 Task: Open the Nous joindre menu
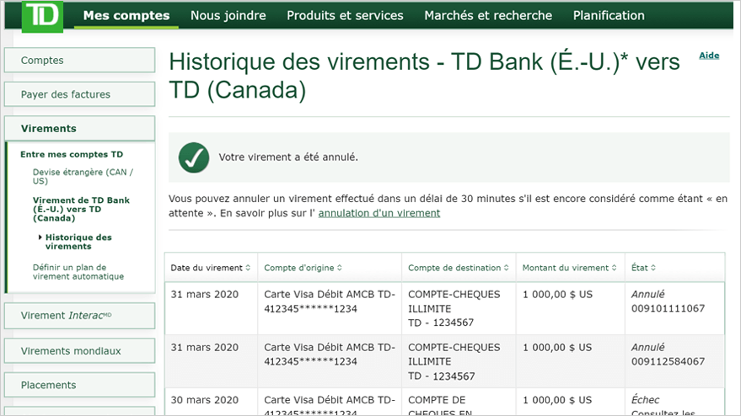pyautogui.click(x=228, y=15)
